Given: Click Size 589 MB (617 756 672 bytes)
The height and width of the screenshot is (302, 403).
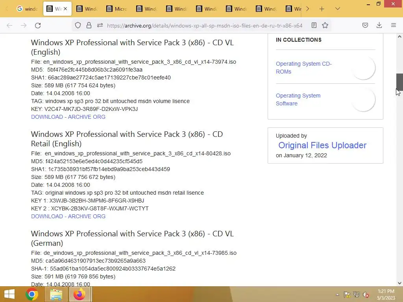Looking at the screenshot, I should point(73,177).
